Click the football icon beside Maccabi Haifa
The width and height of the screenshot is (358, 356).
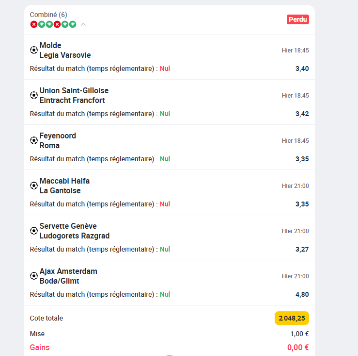(x=34, y=186)
